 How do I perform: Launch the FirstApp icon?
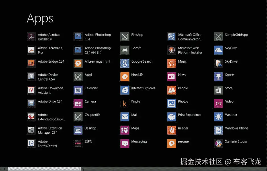coord(125,37)
